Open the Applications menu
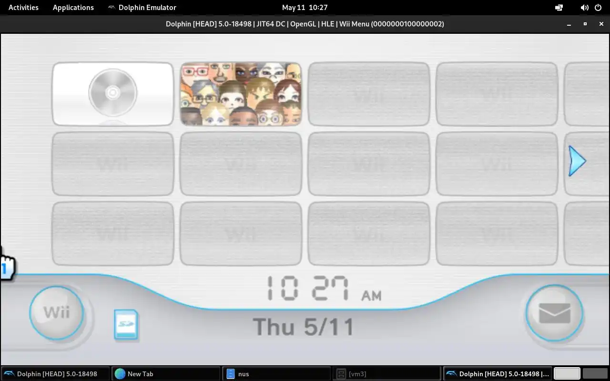 click(x=73, y=7)
